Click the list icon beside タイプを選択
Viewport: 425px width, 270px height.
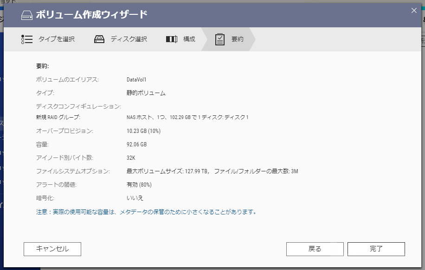click(27, 39)
